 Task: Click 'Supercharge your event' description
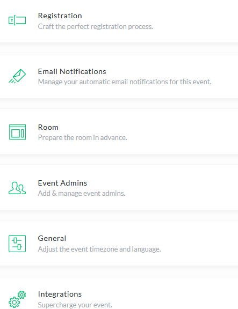coord(75,305)
